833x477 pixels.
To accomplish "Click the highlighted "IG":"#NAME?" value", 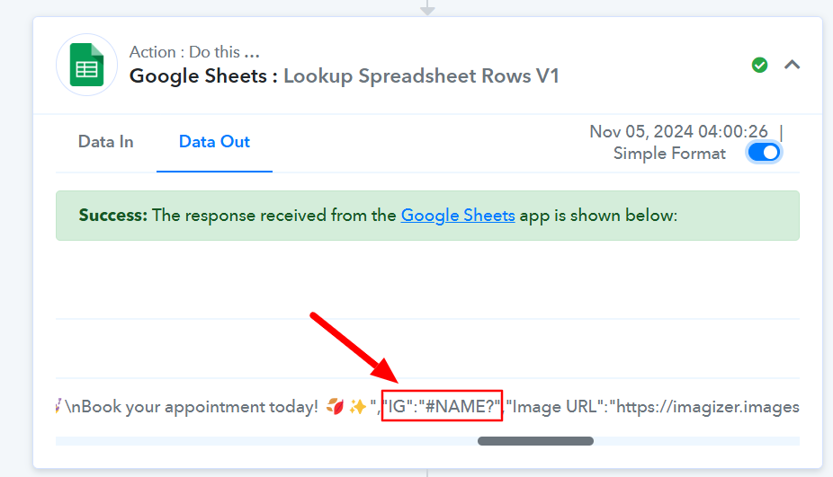I will click(x=442, y=406).
